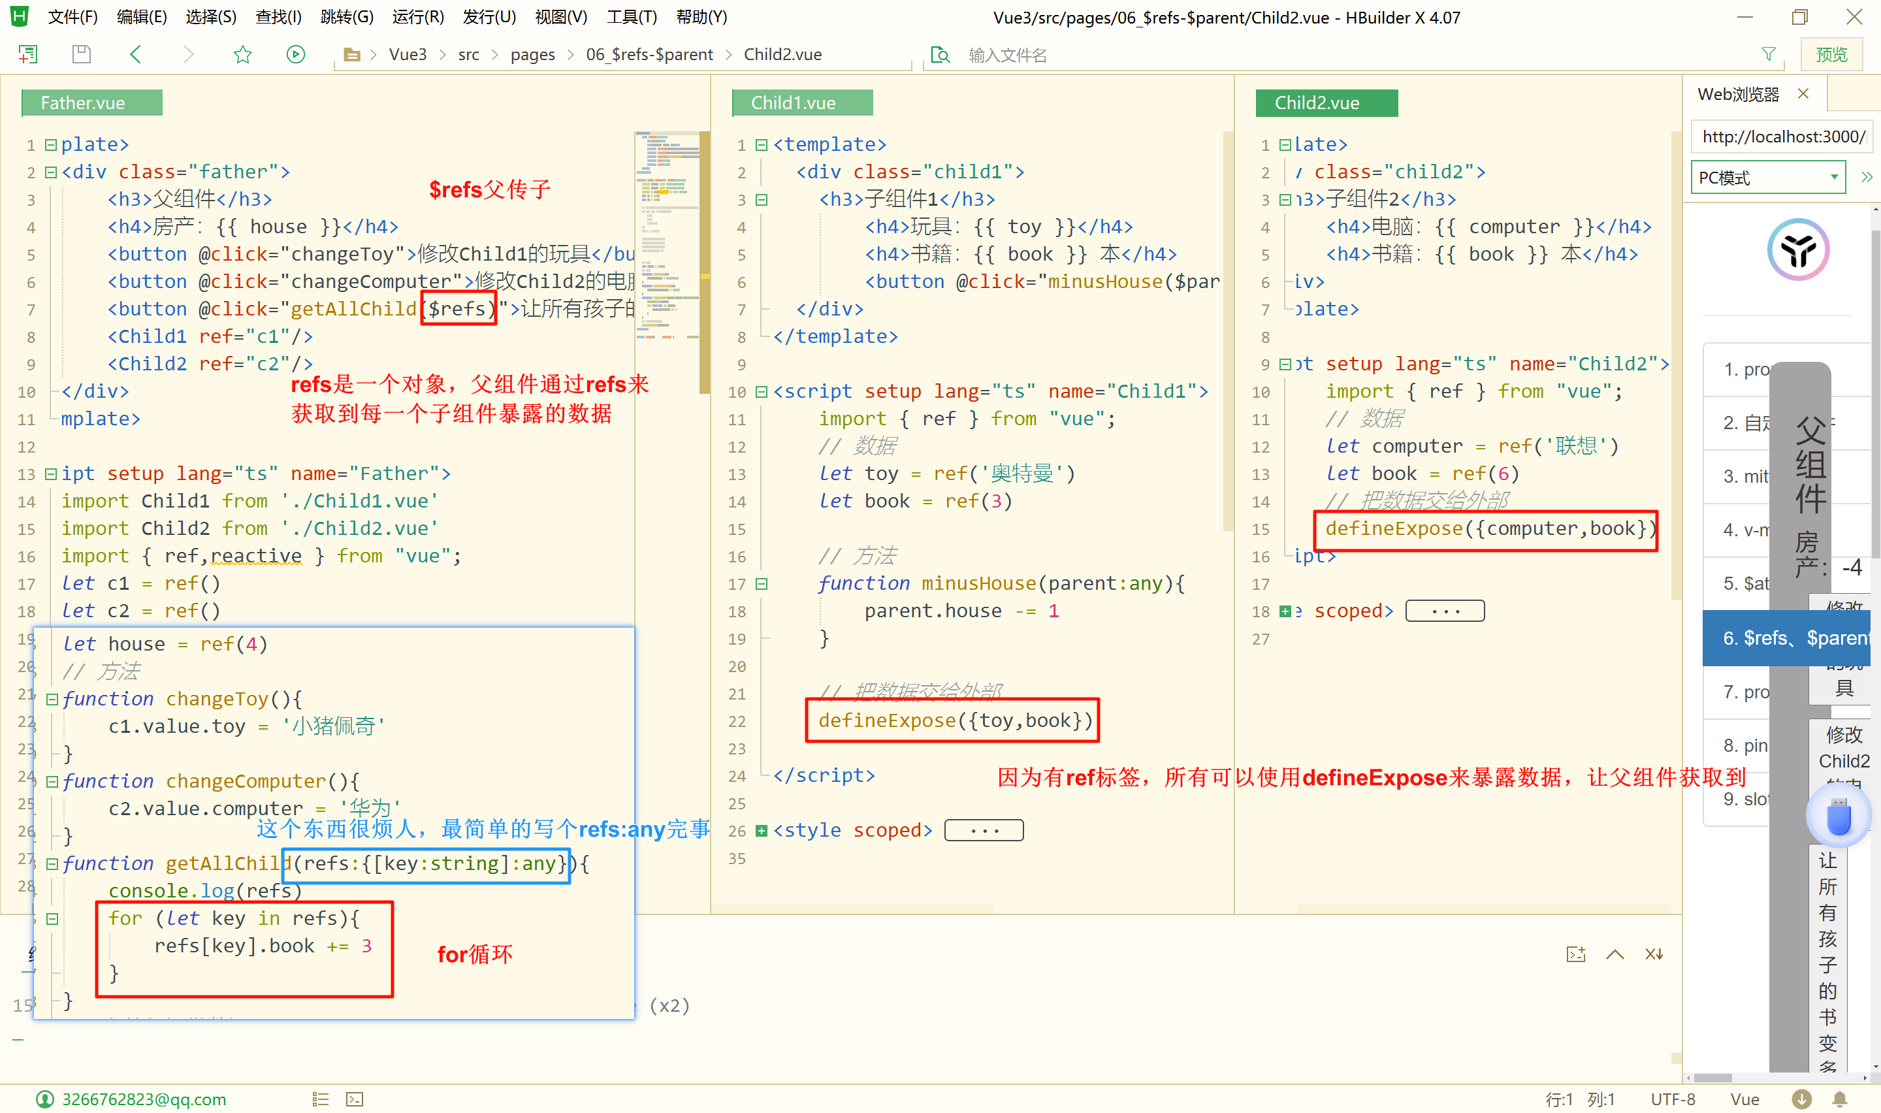Viewport: 1881px width, 1113px height.
Task: Open the PC模式 dropdown
Action: pos(1767,178)
